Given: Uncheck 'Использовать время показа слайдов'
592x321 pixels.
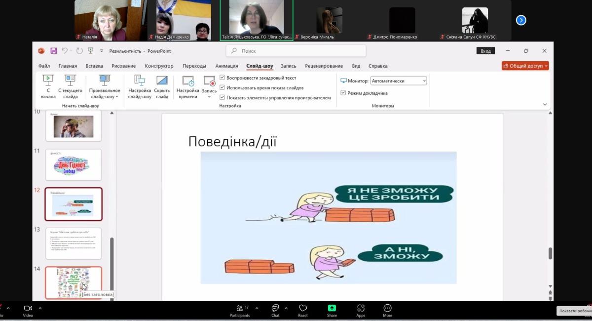Looking at the screenshot, I should (222, 87).
